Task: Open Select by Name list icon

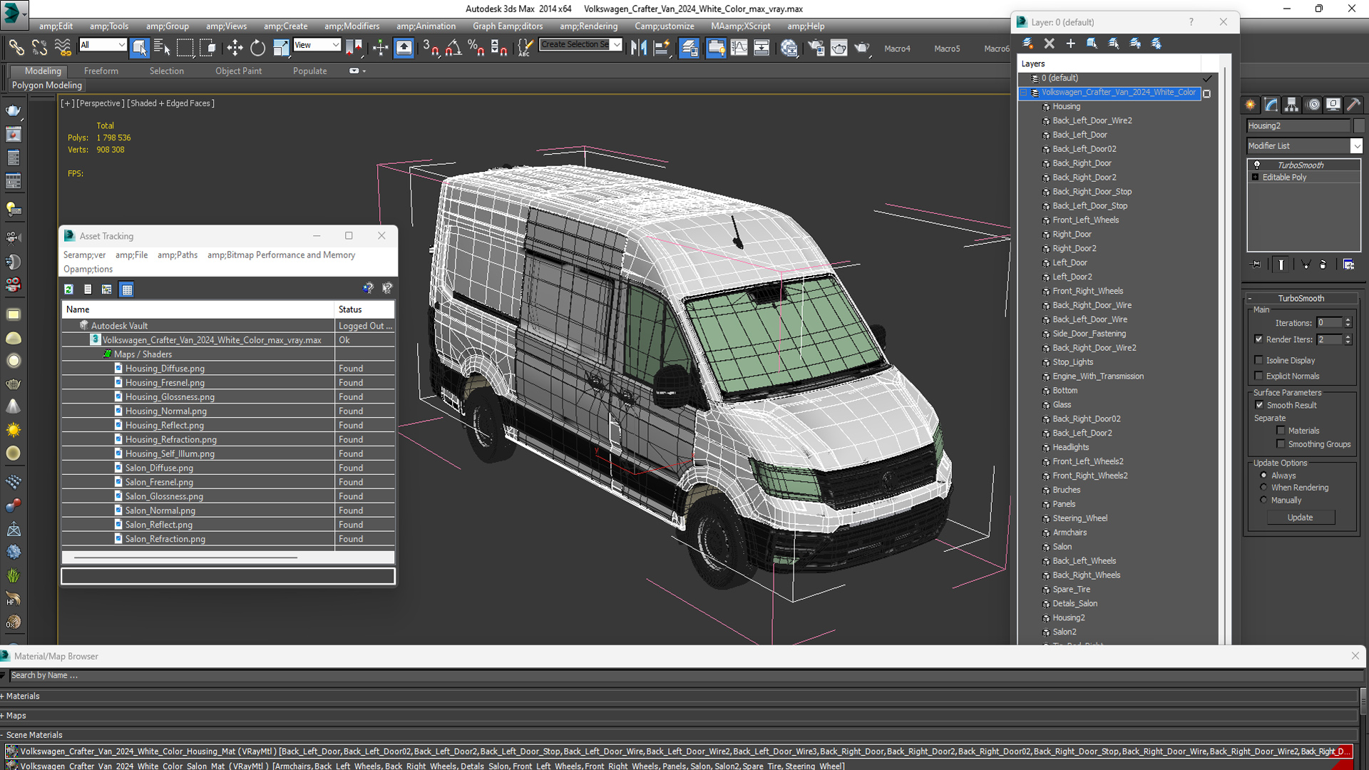Action: (162, 48)
